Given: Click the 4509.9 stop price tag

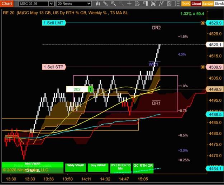Looking at the screenshot, I should tap(215, 67).
